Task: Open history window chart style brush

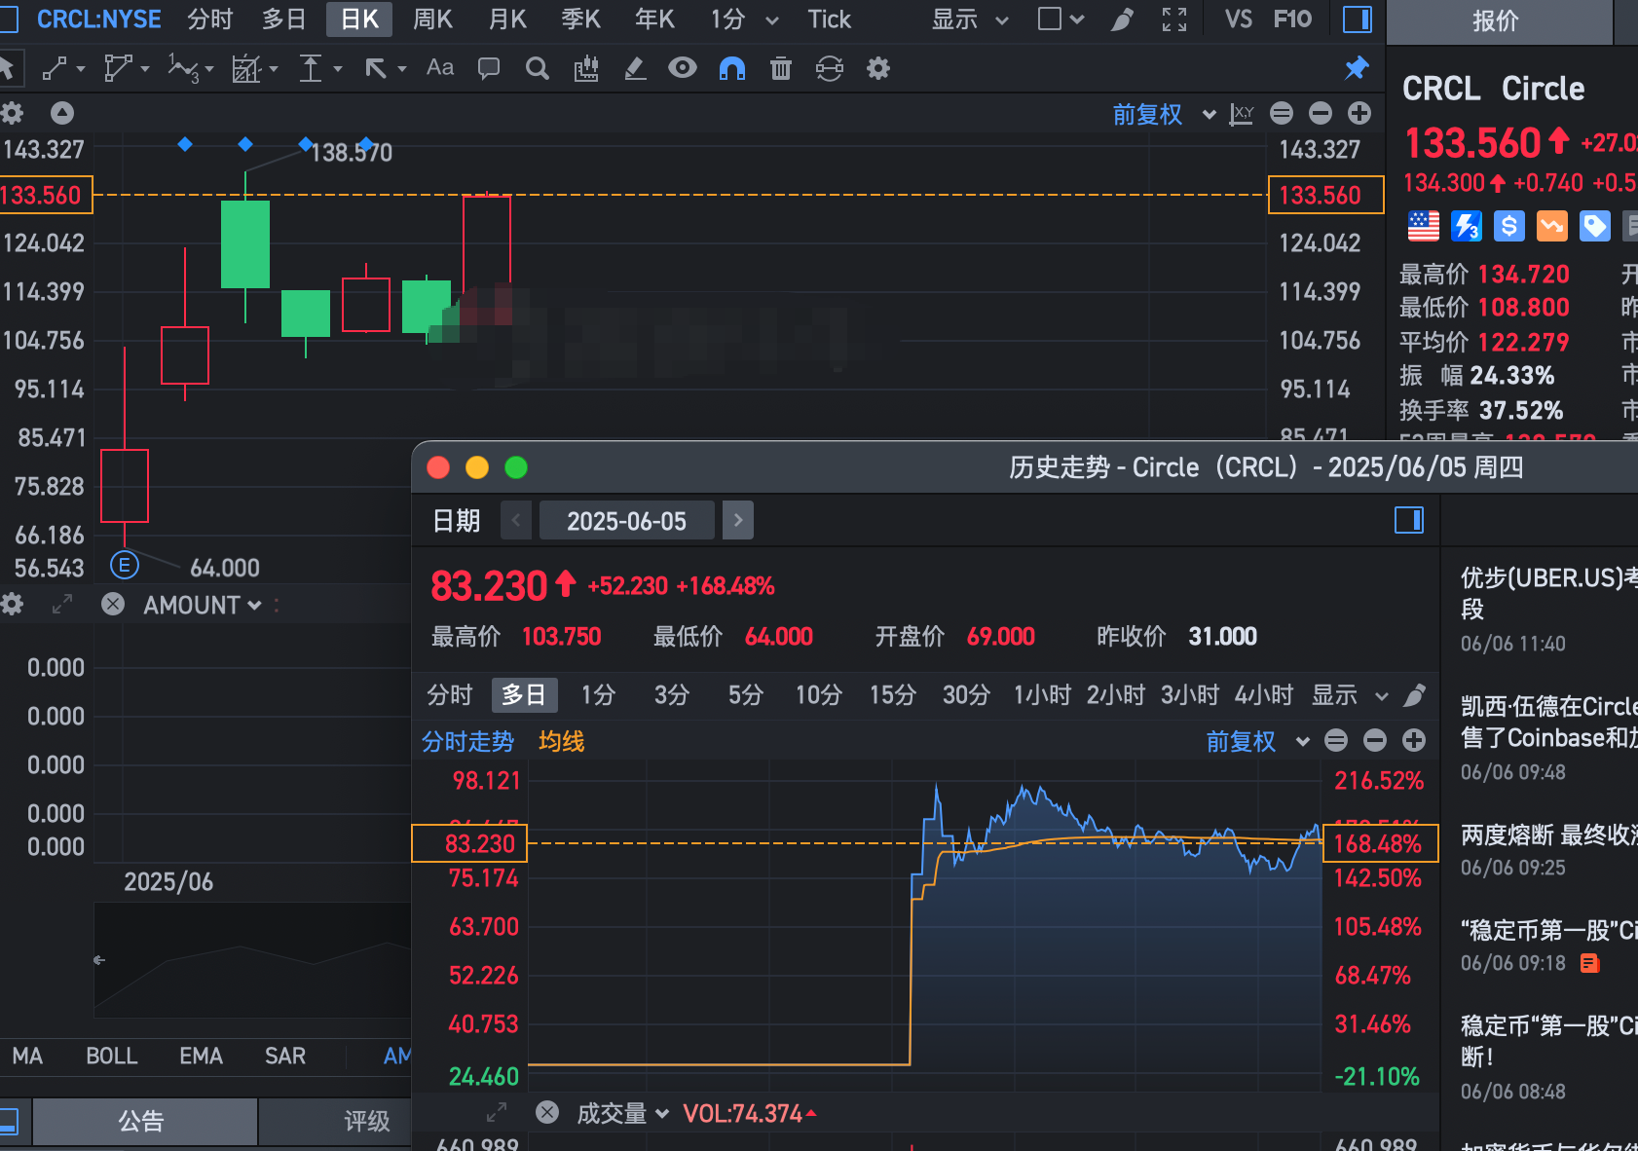Action: [x=1415, y=694]
